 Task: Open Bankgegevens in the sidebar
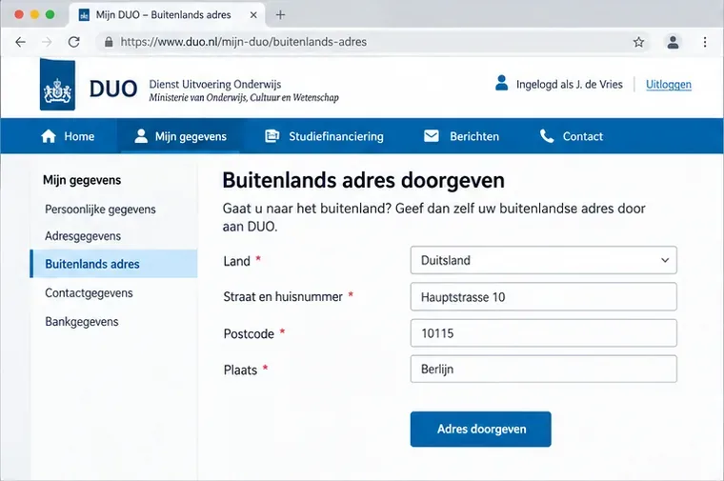[82, 322]
